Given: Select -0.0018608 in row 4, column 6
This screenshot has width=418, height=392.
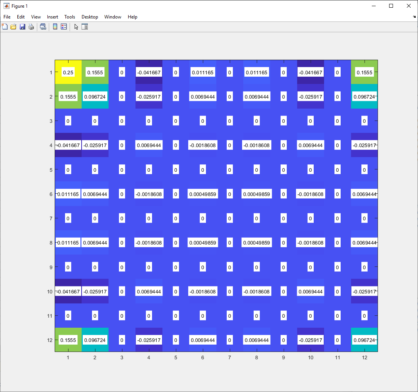Looking at the screenshot, I should coord(203,145).
